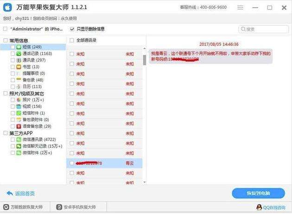
Task: Select 微信通讯录 (4722) in the sidebar
Action: pos(39,139)
